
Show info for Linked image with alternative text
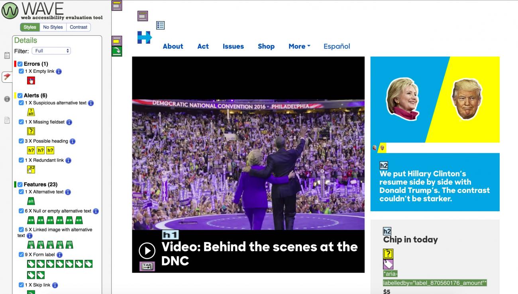[29, 236]
